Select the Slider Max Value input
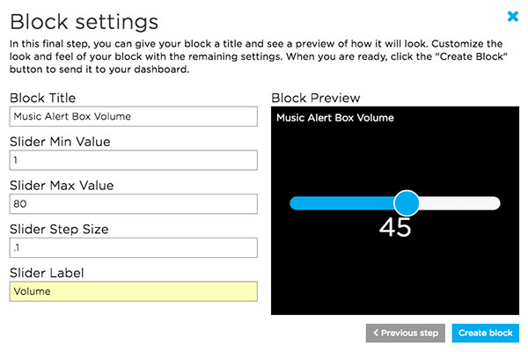Image resolution: width=528 pixels, height=352 pixels. pos(133,203)
